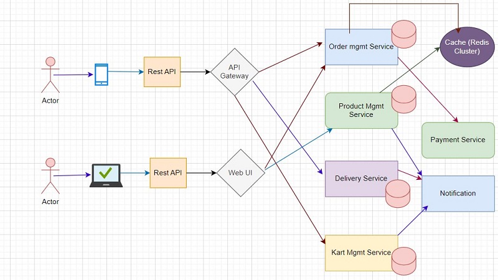Click the API Gateway diamond
This screenshot has height=280, width=498.
click(235, 72)
